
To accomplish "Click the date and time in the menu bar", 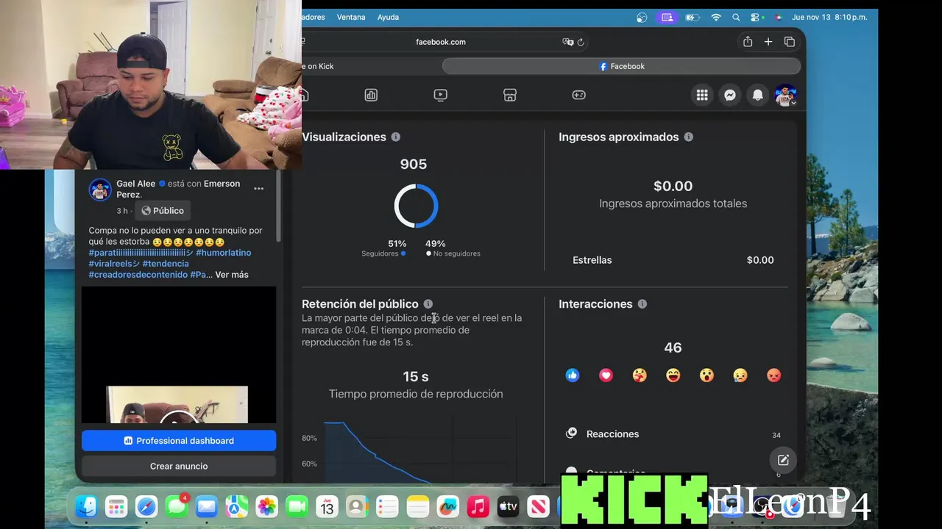I will pos(829,17).
